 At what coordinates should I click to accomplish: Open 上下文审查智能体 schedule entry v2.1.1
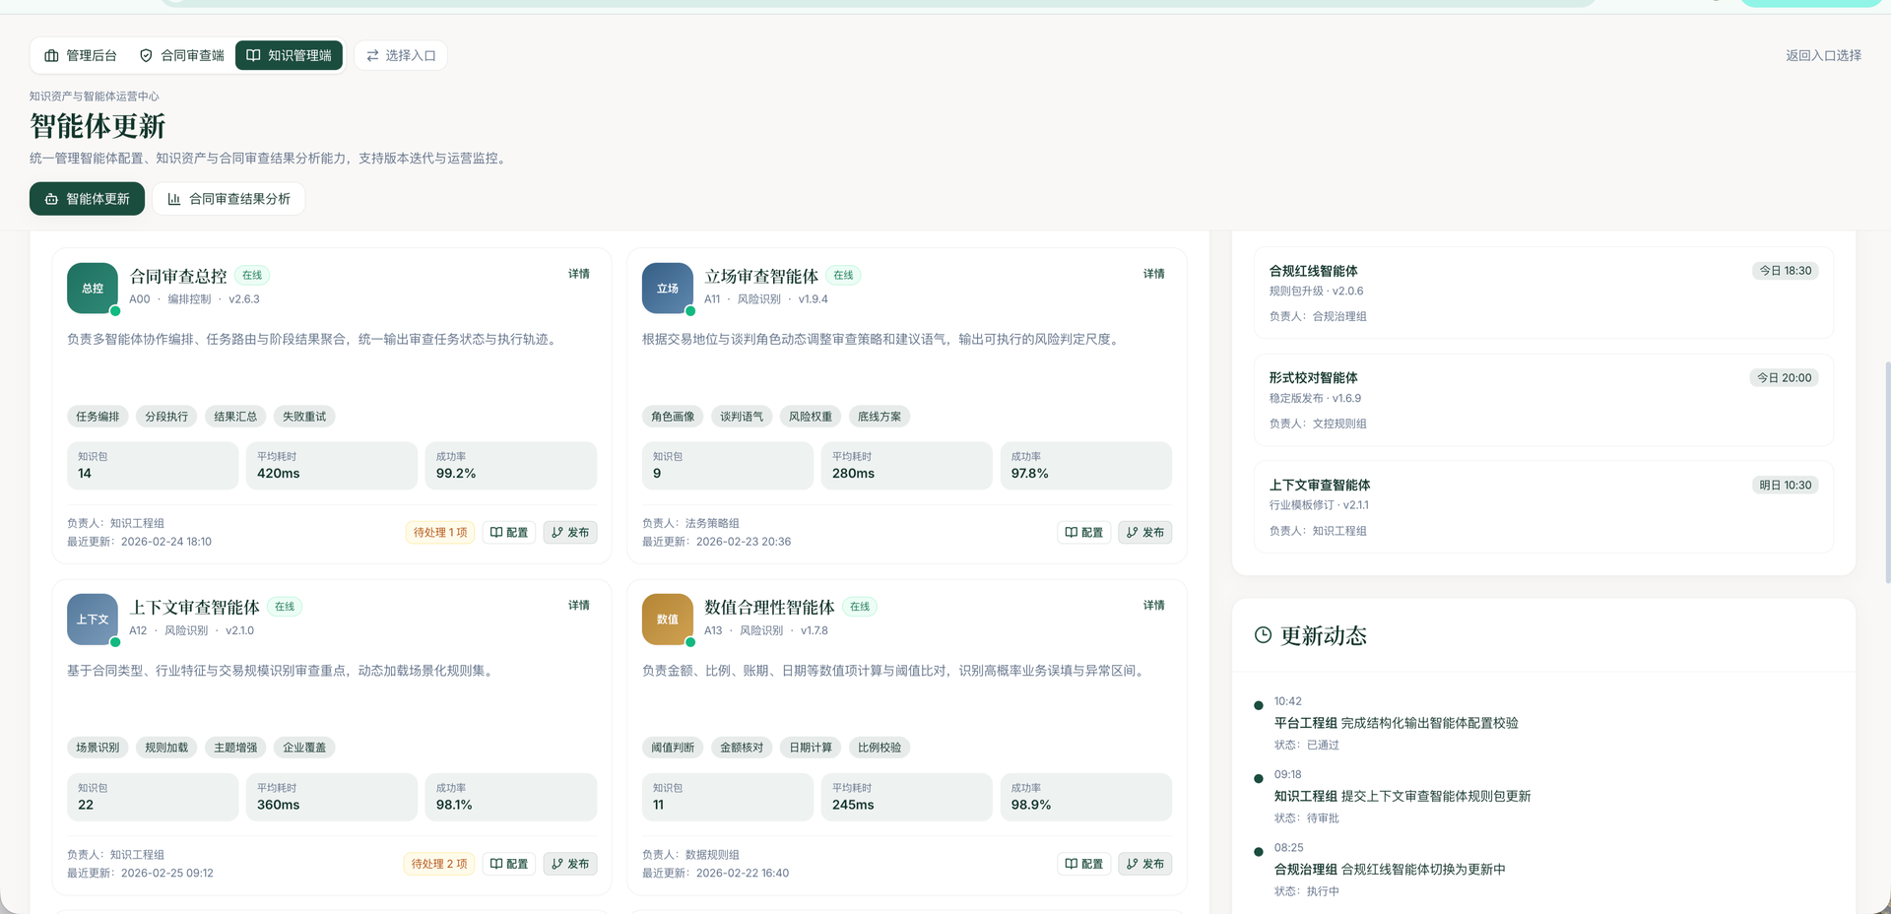tap(1543, 507)
